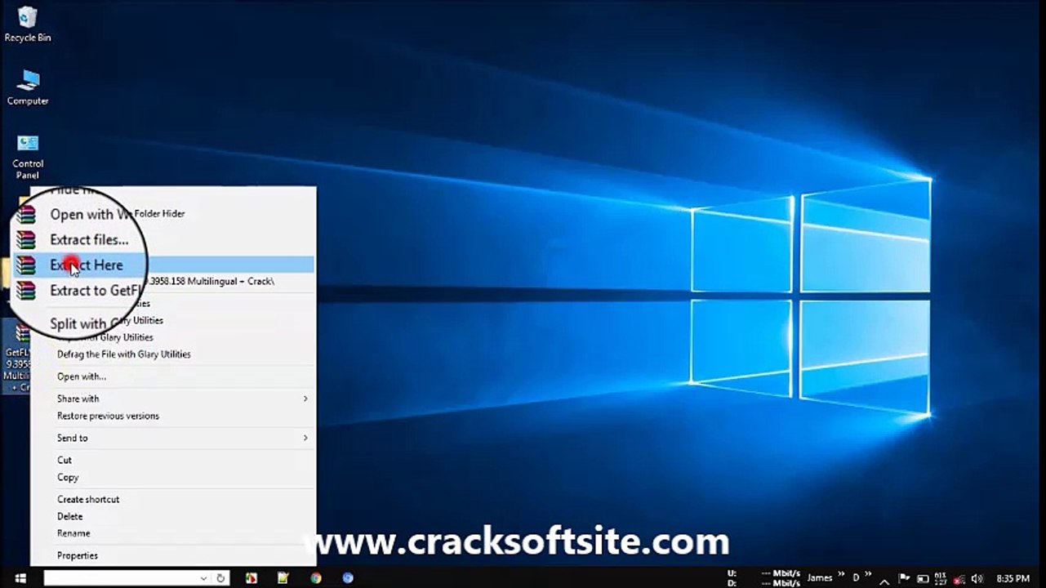
Task: Open the Control Panel desktop icon
Action: coord(28,156)
